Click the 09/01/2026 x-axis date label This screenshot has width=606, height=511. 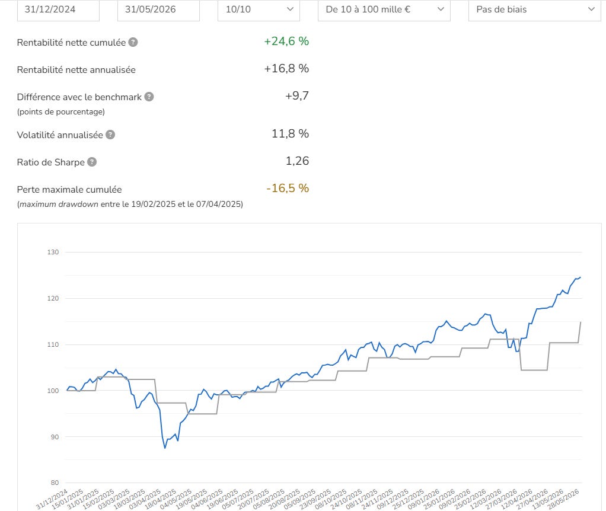tap(424, 499)
